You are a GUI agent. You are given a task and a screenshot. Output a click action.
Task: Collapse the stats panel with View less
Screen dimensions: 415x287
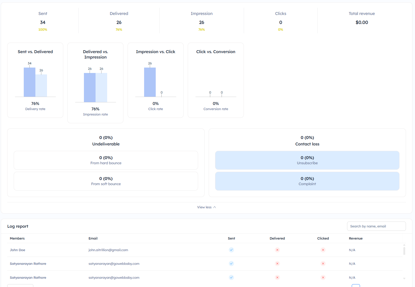tap(204, 207)
